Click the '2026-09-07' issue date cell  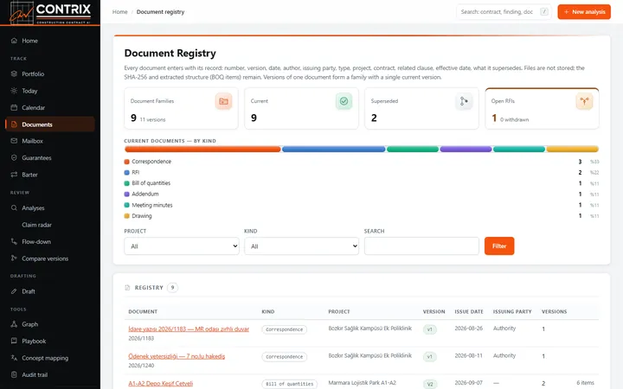tap(468, 383)
